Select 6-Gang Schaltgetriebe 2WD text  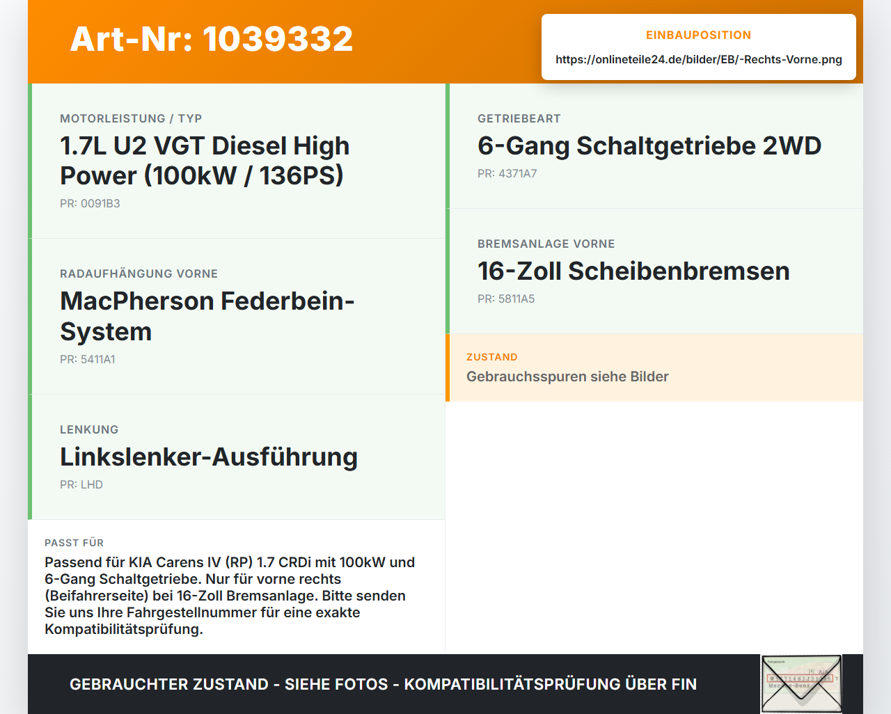click(x=649, y=146)
